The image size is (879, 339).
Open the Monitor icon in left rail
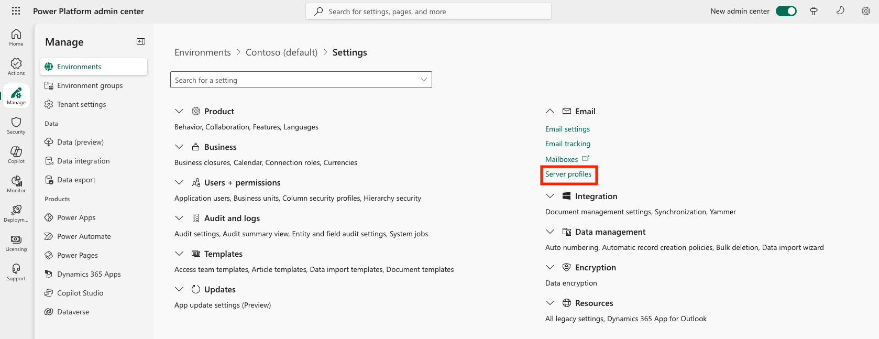click(16, 184)
